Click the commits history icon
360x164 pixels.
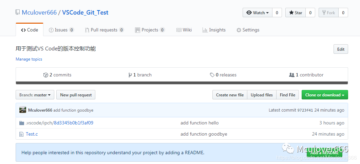(46, 75)
